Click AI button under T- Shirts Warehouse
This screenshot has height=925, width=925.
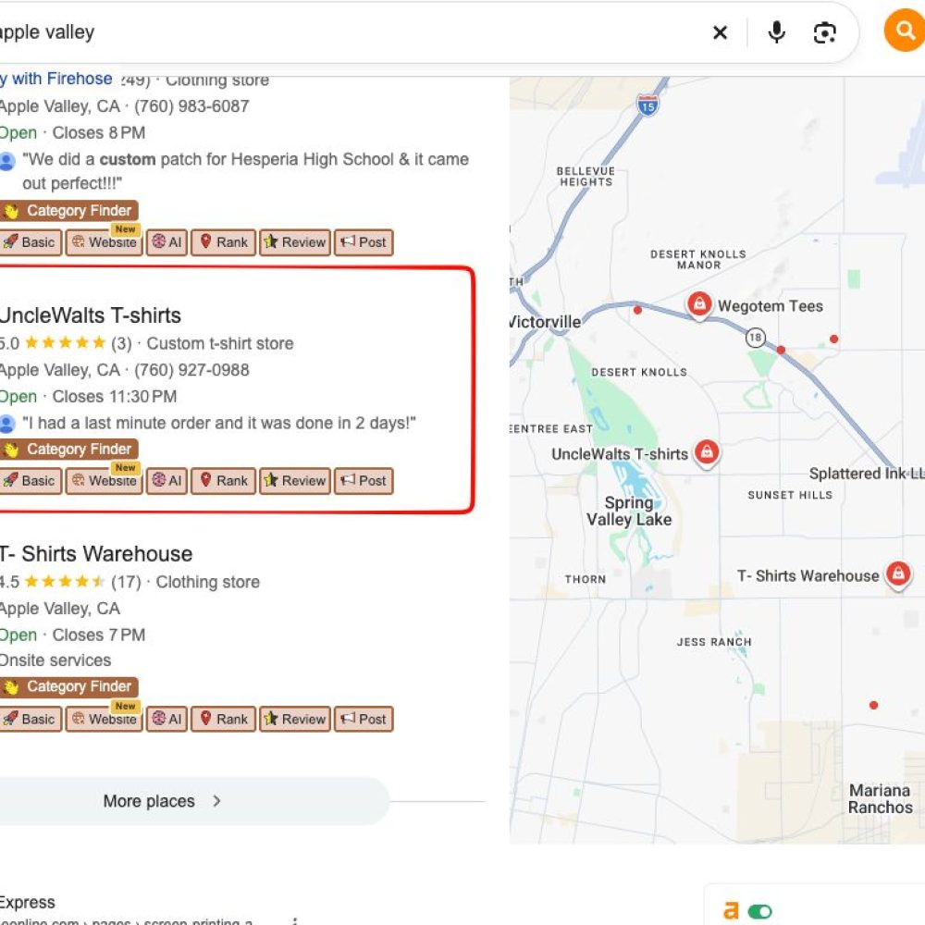coord(166,719)
